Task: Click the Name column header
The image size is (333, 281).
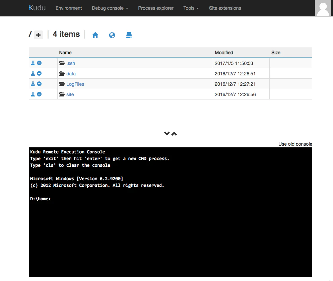Action: [65, 53]
